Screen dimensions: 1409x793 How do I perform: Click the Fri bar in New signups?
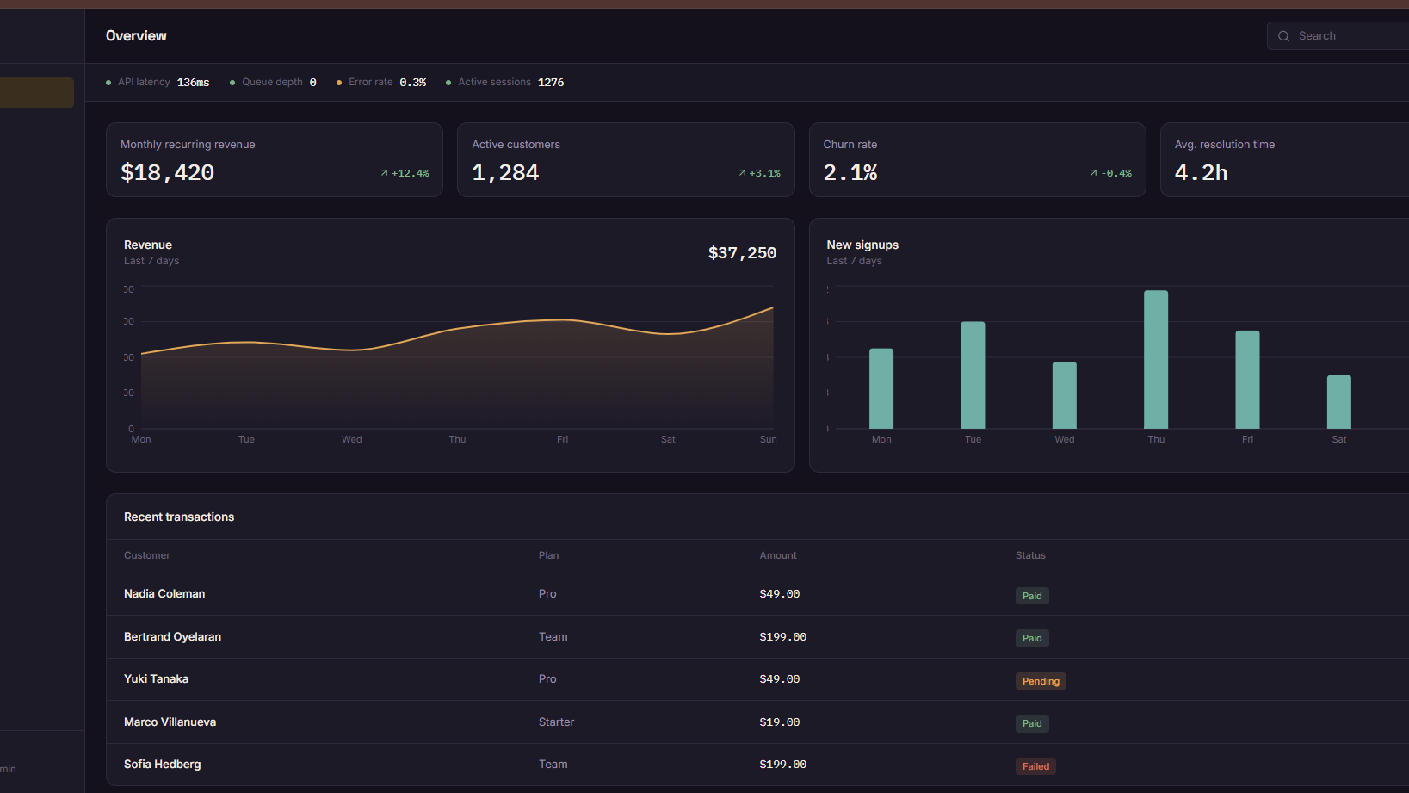tap(1247, 380)
